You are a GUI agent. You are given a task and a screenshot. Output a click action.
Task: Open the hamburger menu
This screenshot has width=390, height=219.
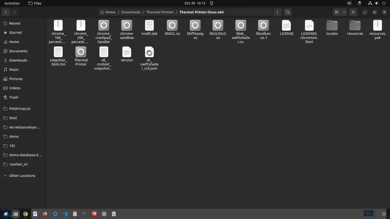pos(353,12)
